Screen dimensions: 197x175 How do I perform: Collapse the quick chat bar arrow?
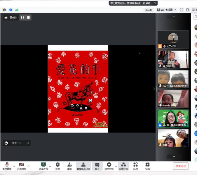pyautogui.click(x=28, y=143)
